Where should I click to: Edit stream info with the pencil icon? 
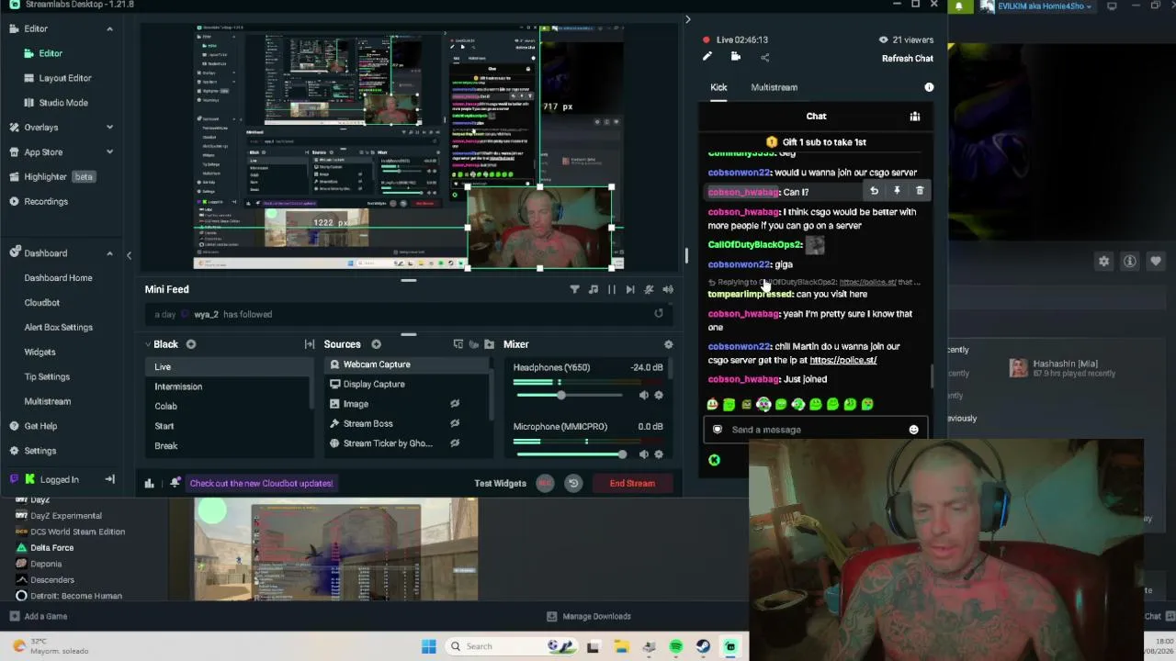click(707, 57)
